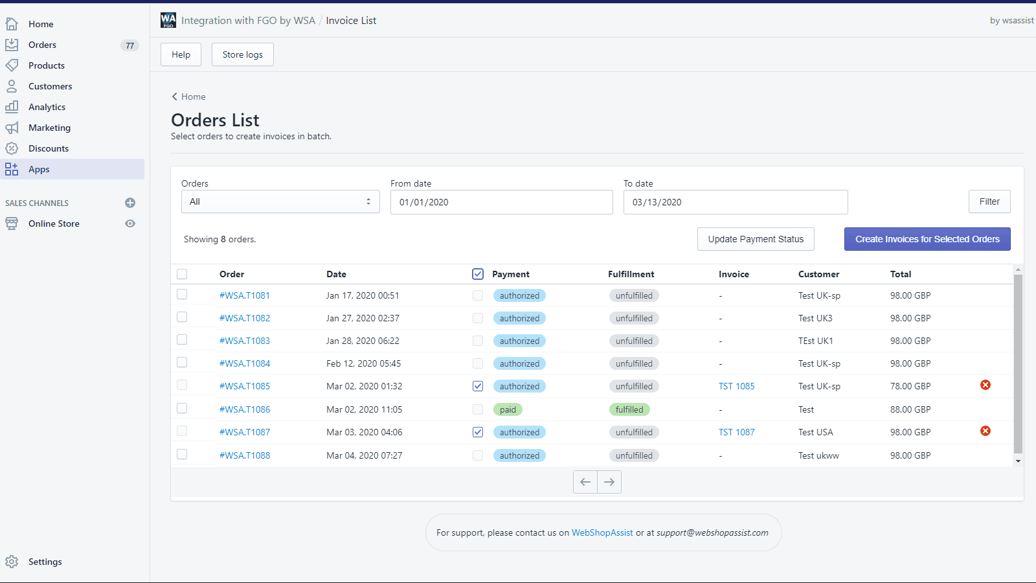The image size is (1036, 583).
Task: Click the WA app logo icon in the header
Action: click(168, 21)
